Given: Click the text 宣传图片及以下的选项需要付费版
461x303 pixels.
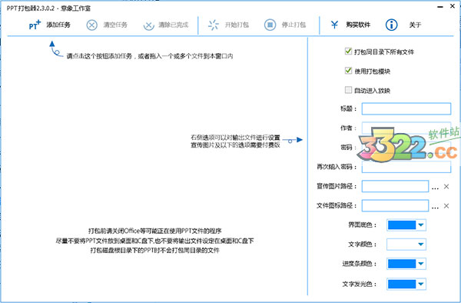Looking at the screenshot, I should (x=235, y=145).
